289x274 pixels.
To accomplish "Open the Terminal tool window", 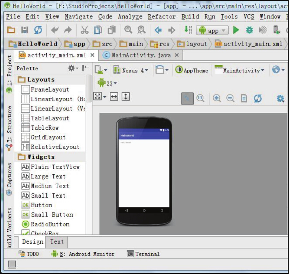I will (143, 254).
